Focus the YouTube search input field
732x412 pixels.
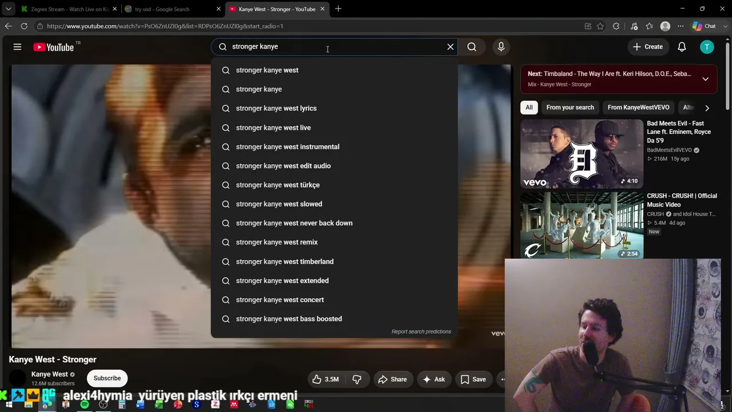[x=335, y=47]
